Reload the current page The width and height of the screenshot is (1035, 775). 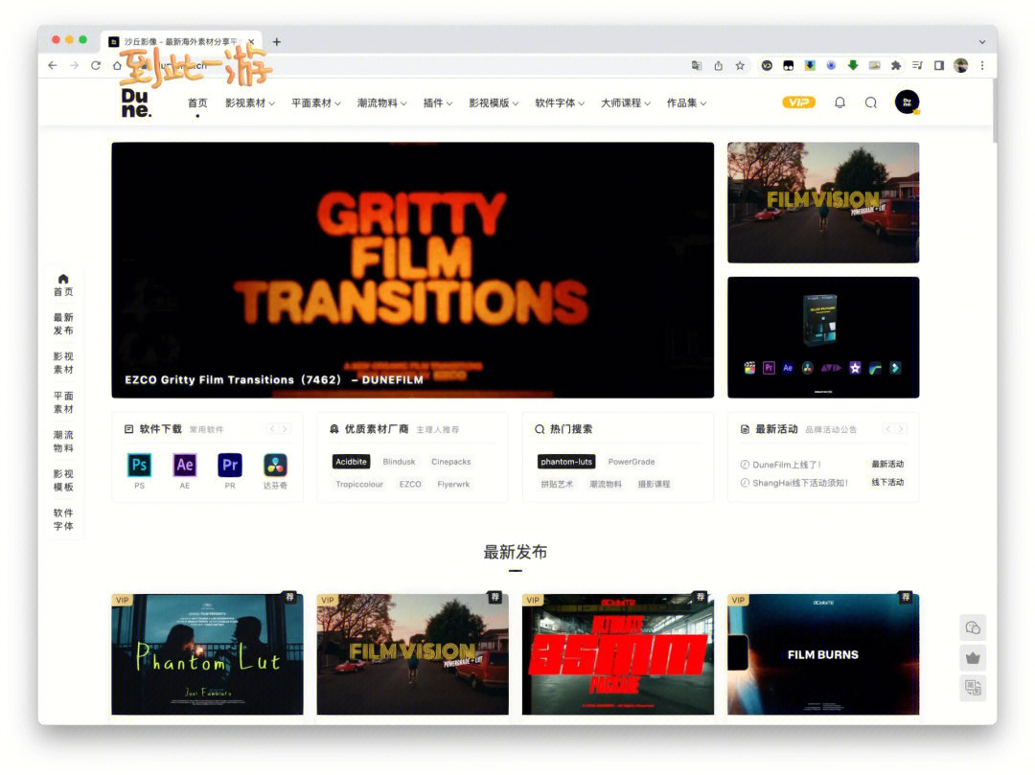(x=96, y=65)
